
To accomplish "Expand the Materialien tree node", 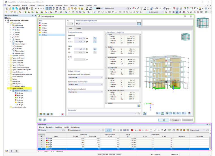I will coord(11,25).
